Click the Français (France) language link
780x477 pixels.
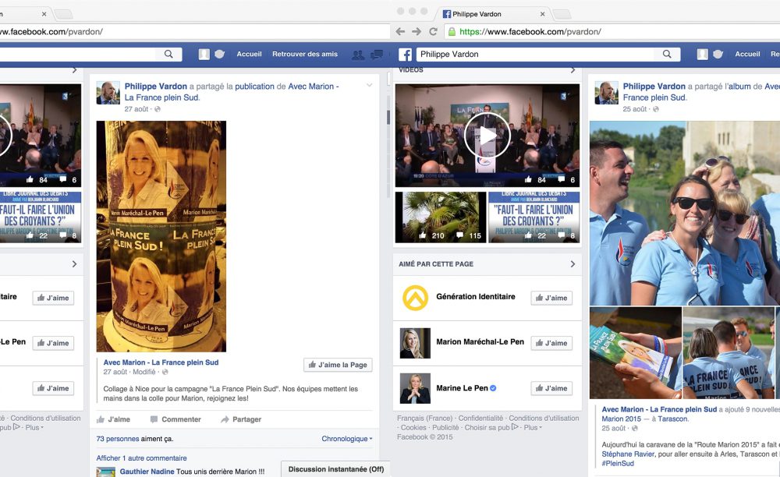(425, 419)
